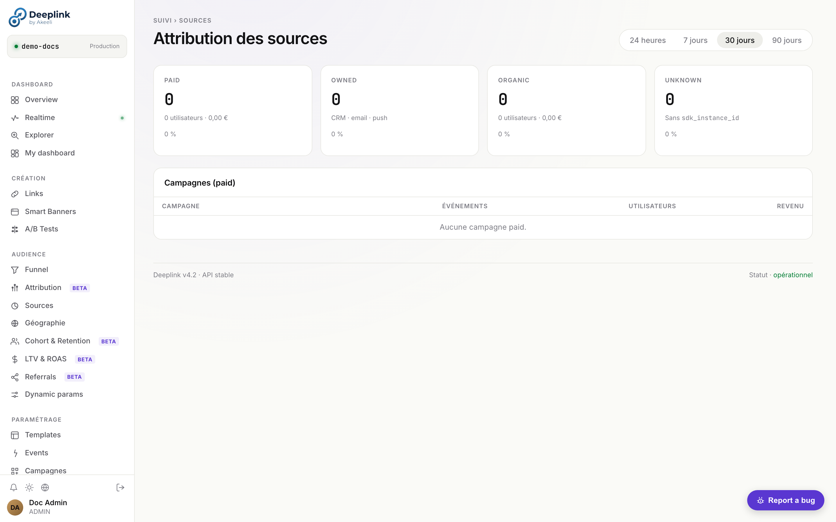Image resolution: width=836 pixels, height=522 pixels.
Task: Open Cohort & Retention page
Action: 67,341
